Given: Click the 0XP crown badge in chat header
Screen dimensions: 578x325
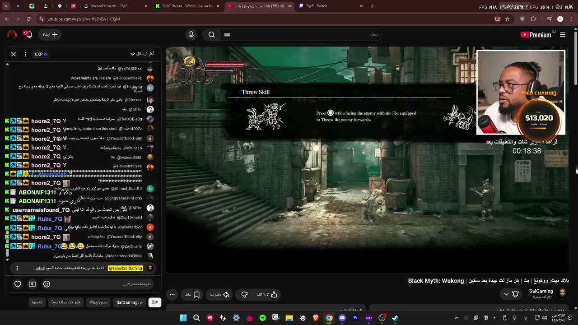Looking at the screenshot, I should [x=41, y=54].
